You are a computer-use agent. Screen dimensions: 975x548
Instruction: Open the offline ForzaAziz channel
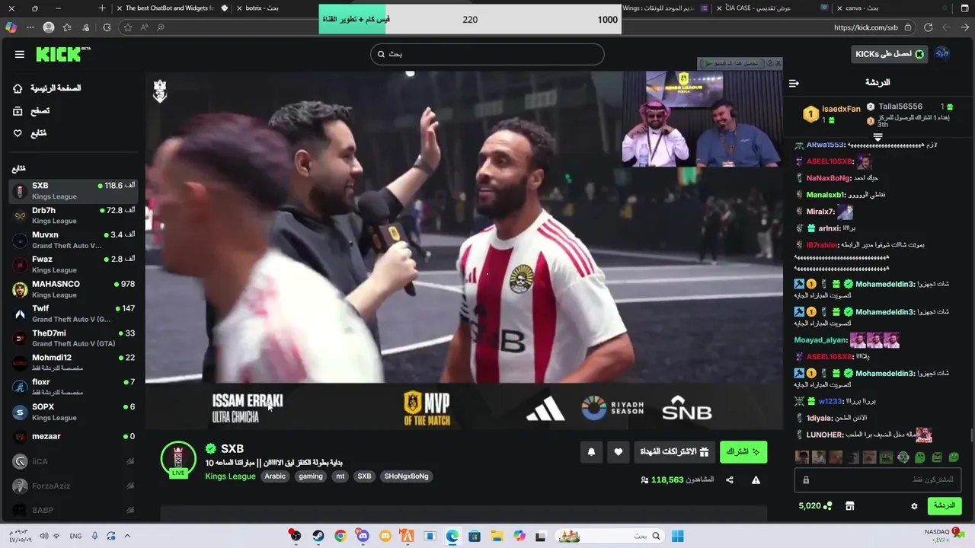pyautogui.click(x=73, y=486)
